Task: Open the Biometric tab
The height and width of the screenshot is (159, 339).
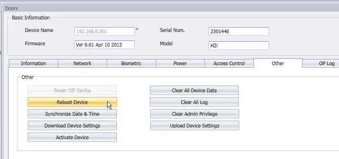Action: (x=131, y=63)
